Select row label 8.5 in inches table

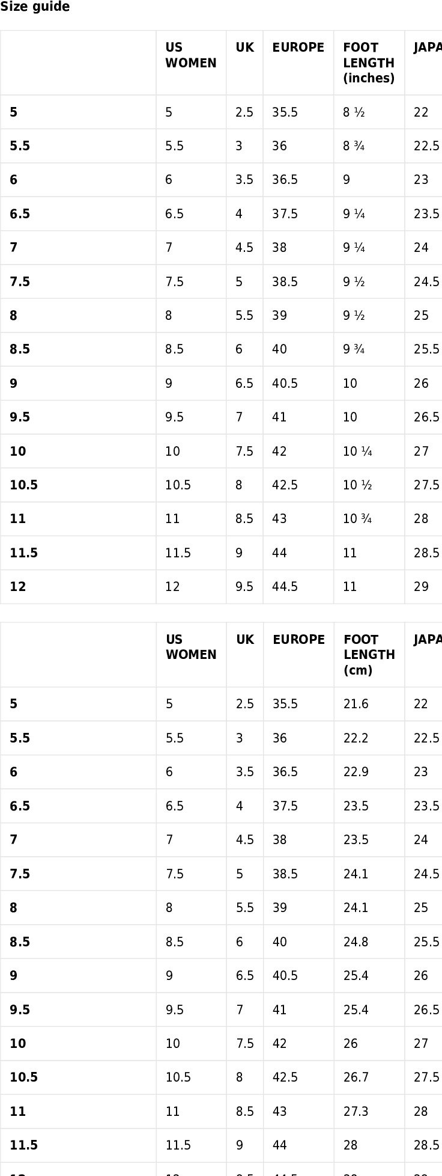20,349
